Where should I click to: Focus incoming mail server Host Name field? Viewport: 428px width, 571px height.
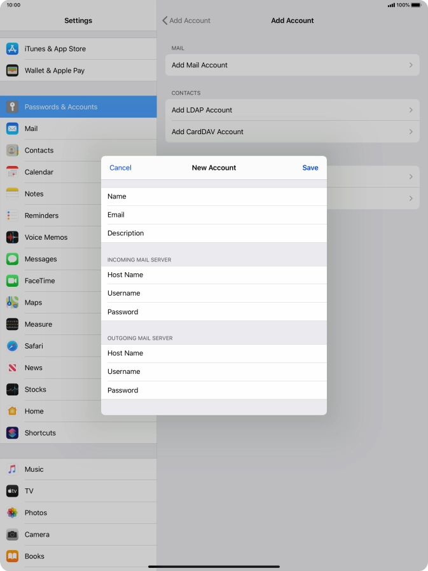(214, 275)
